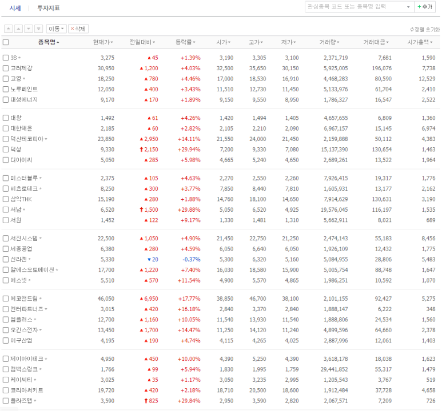
Task: Select the 세종공업 checkbox
Action: [x=6, y=249]
